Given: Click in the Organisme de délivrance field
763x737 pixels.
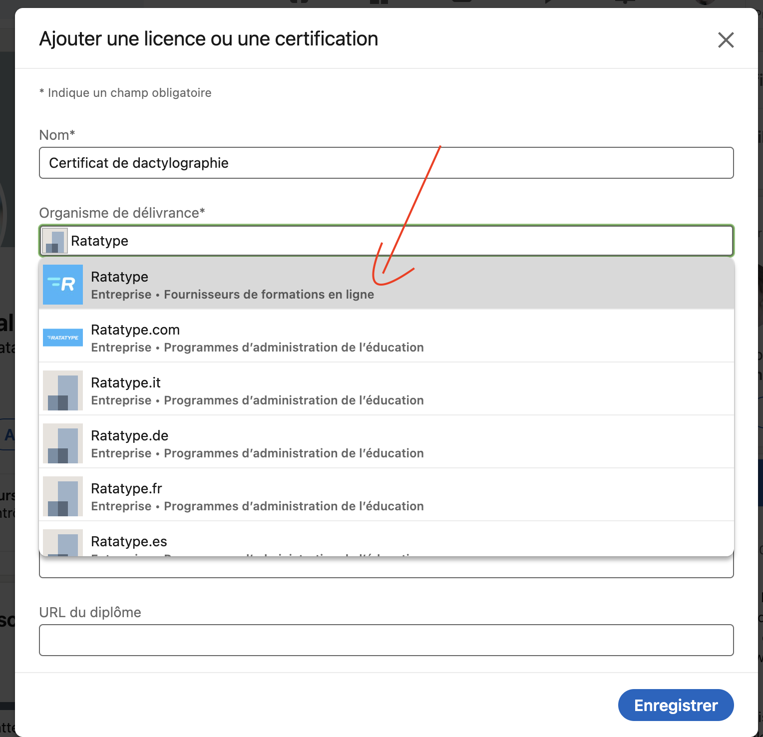Looking at the screenshot, I should [x=399, y=241].
